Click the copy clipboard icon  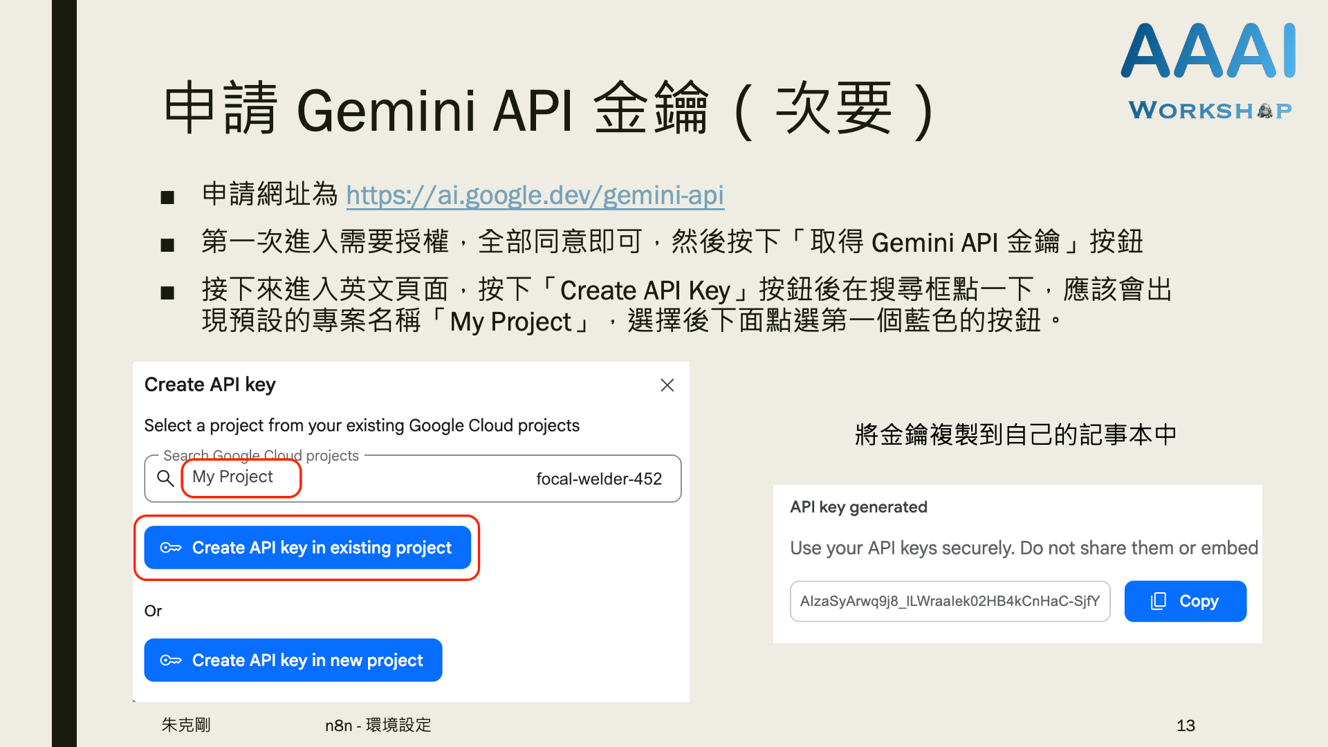(1158, 601)
